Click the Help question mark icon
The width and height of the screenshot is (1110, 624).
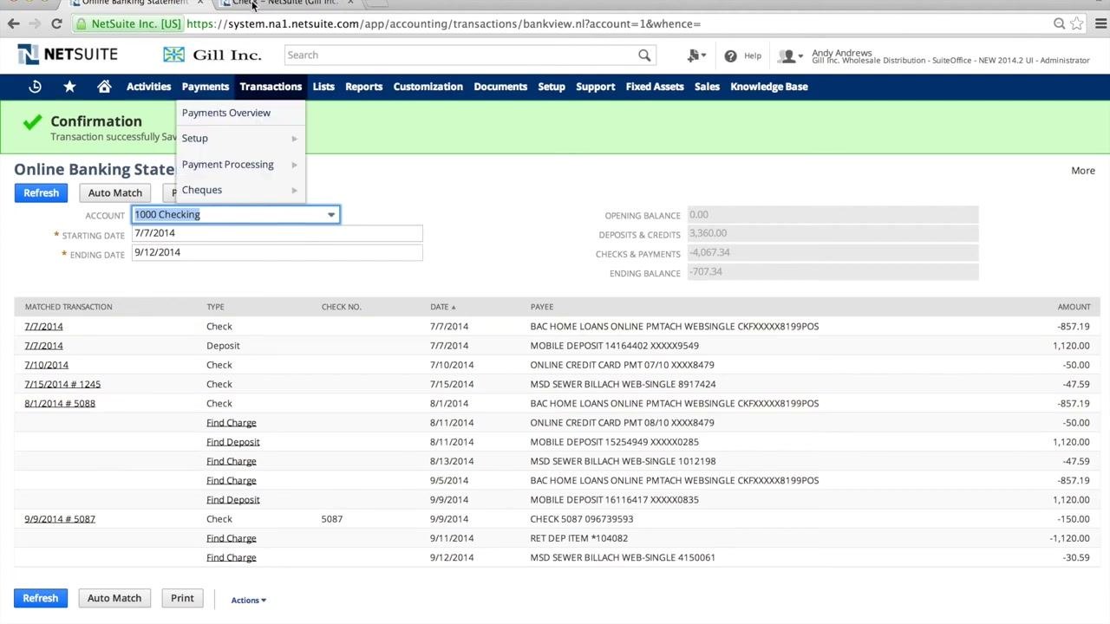point(730,55)
